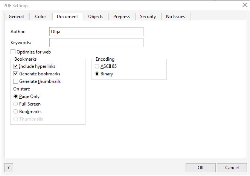250x176 pixels.
Task: Open the Color tab
Action: tap(41, 17)
